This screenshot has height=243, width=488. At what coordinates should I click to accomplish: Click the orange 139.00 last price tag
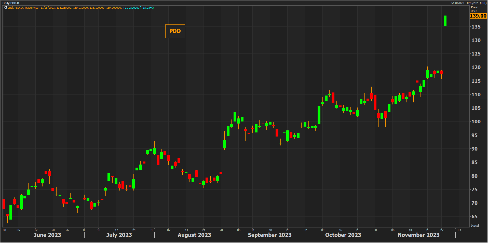478,16
